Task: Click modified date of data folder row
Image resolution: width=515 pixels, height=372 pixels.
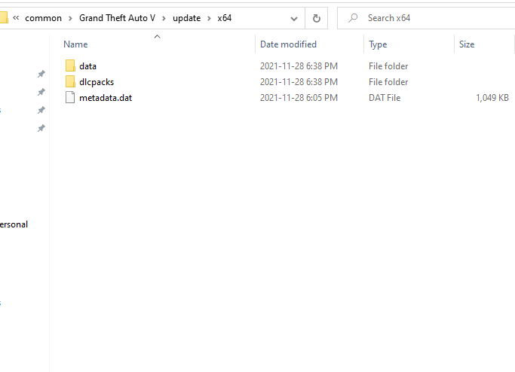Action: (299, 66)
